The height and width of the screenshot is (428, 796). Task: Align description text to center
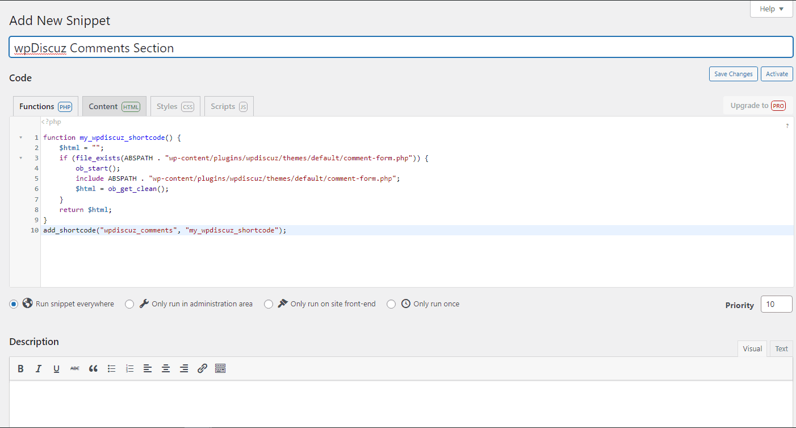point(166,369)
